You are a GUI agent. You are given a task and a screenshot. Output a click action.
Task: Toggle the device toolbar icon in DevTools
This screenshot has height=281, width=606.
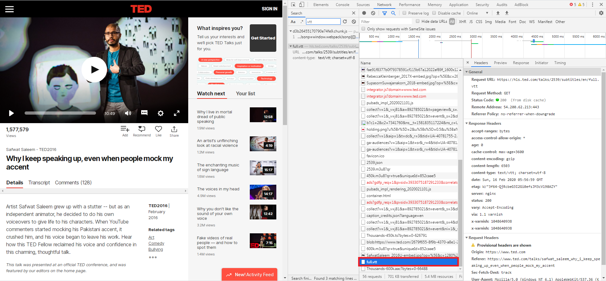tap(302, 4)
